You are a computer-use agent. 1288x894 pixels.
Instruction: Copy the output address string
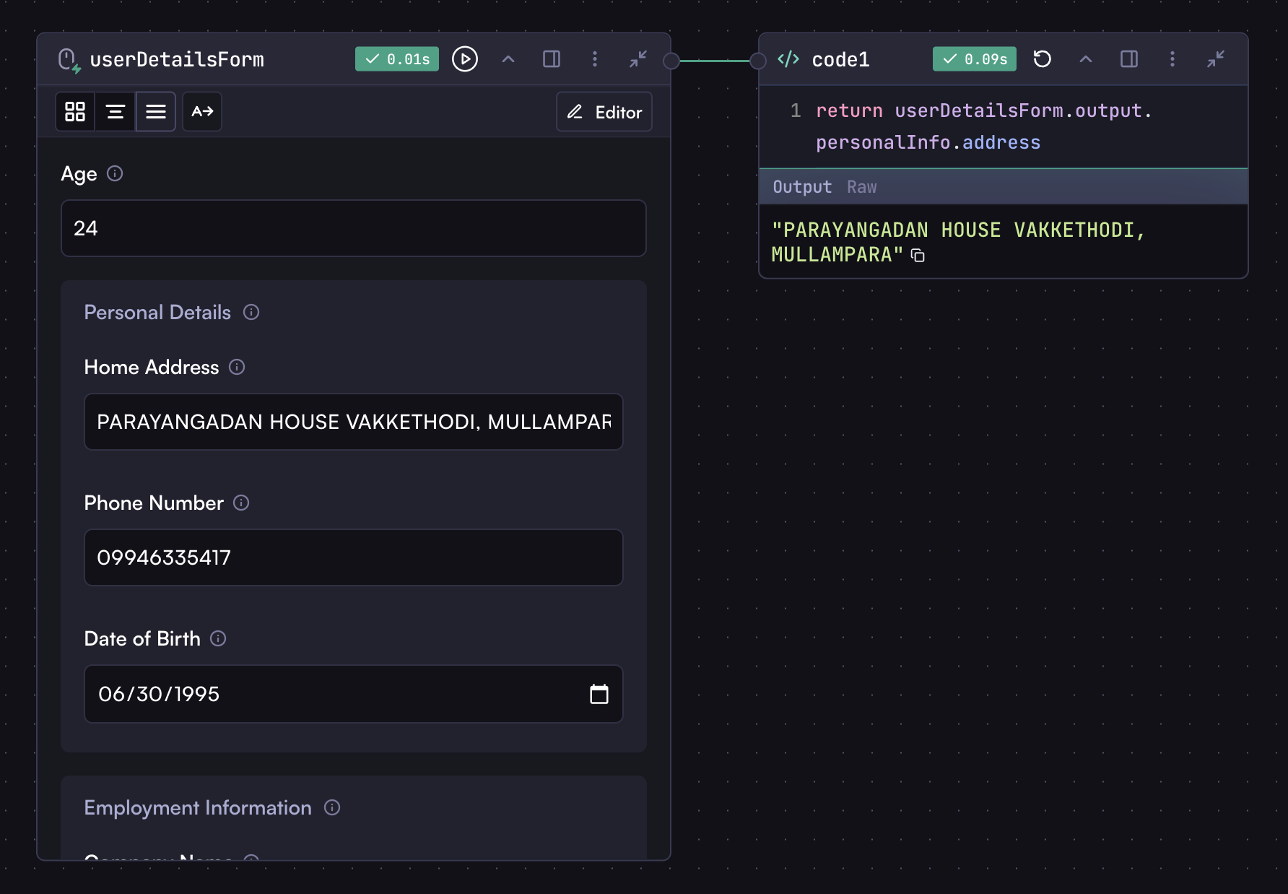tap(918, 256)
